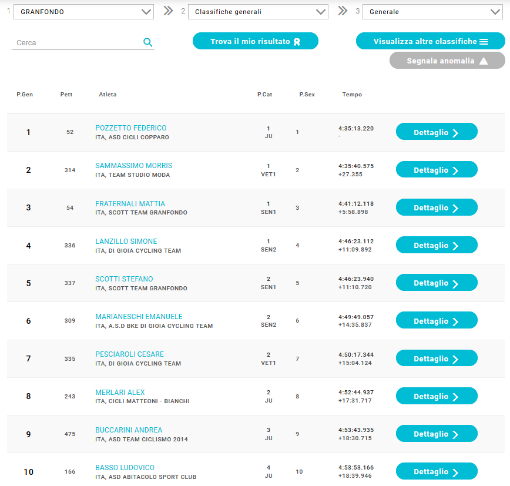Click the gap value +14:35.837
This screenshot has width=510, height=486.
[355, 324]
